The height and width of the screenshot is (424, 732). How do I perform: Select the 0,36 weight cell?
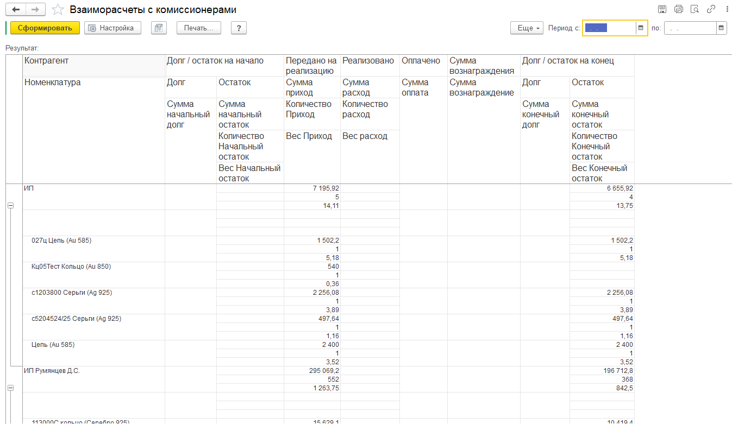click(312, 283)
